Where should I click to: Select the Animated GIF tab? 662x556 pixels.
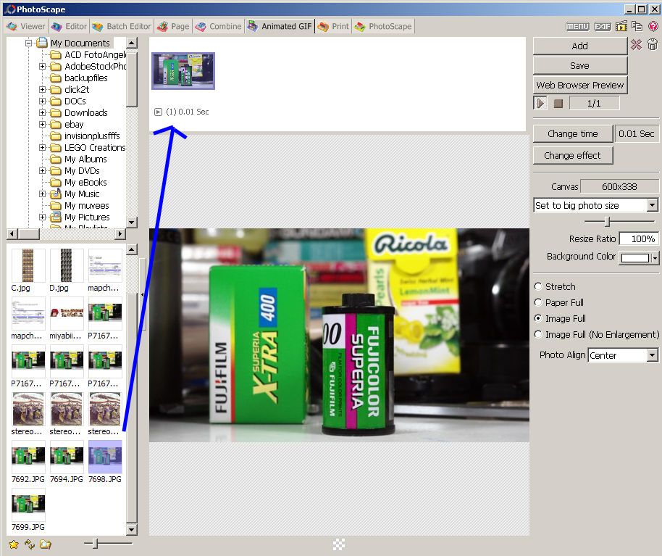click(x=280, y=26)
